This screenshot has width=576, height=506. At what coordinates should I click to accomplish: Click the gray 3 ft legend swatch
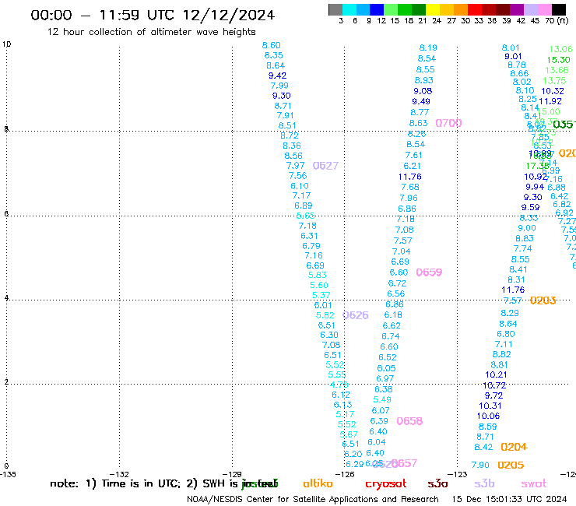[x=335, y=9]
